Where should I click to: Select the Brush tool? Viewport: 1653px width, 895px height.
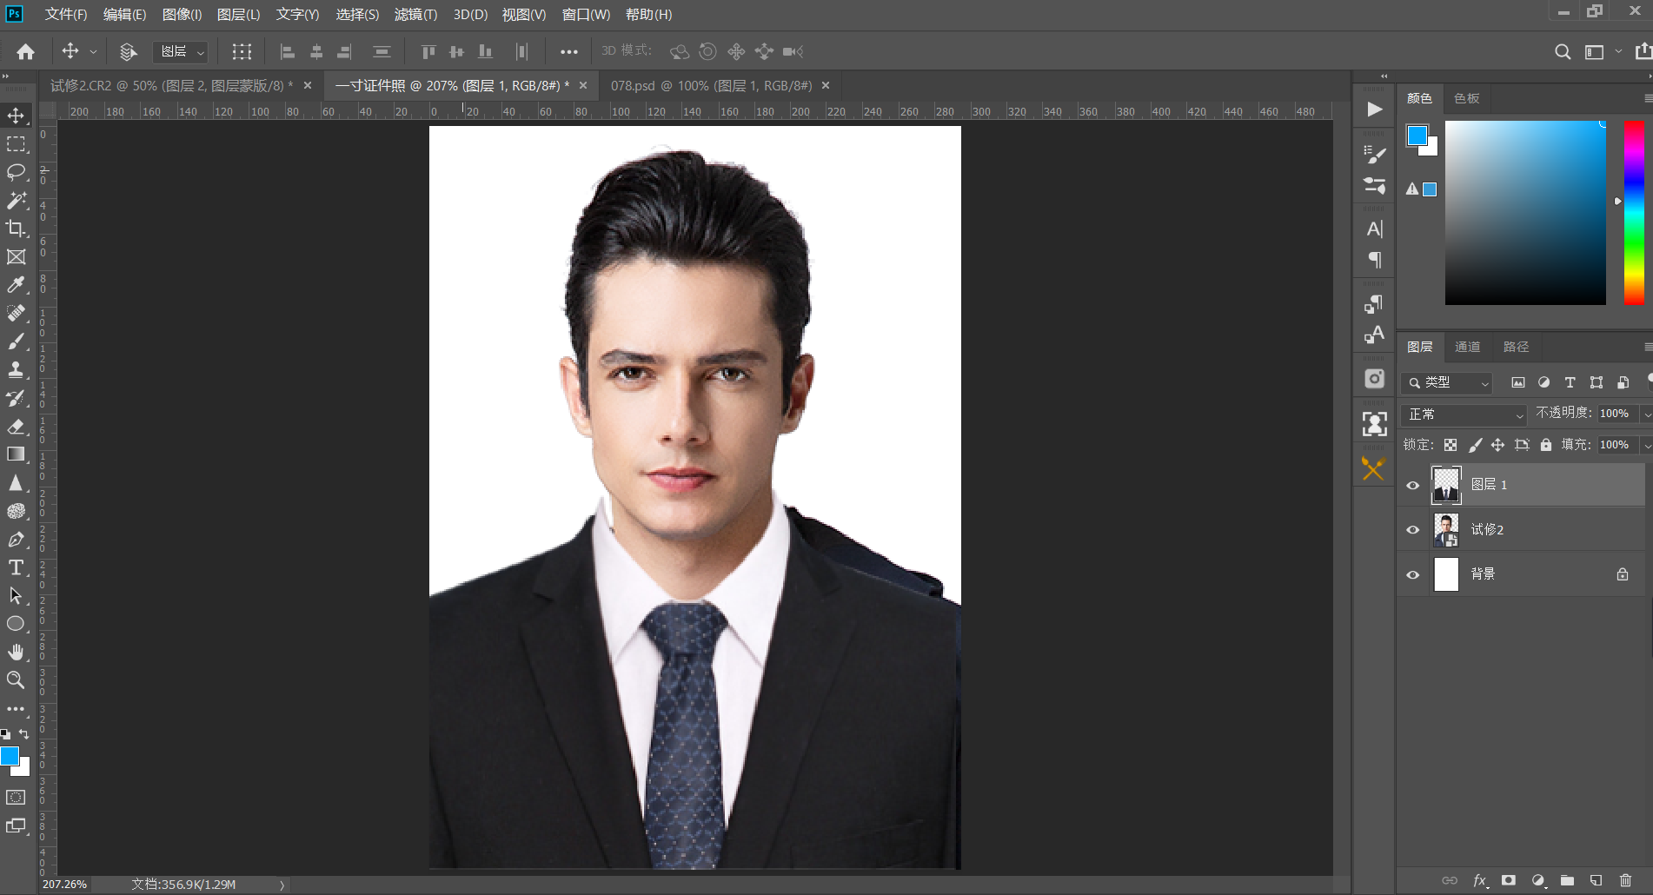point(16,341)
